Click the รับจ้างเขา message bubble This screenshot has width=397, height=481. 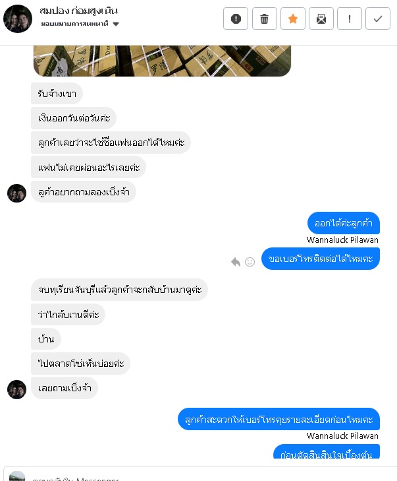click(57, 94)
